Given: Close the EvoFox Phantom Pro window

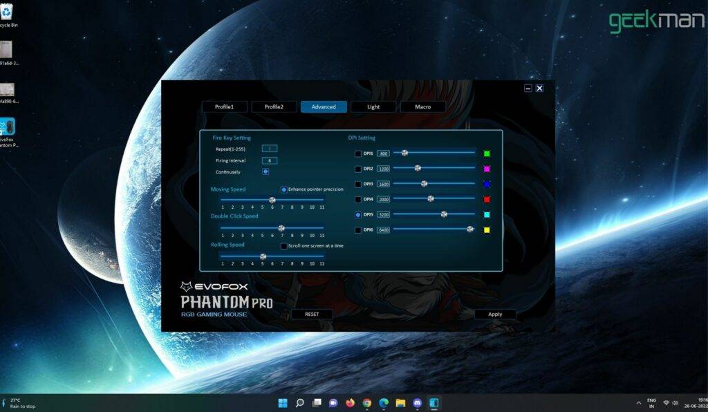Looking at the screenshot, I should [x=539, y=88].
